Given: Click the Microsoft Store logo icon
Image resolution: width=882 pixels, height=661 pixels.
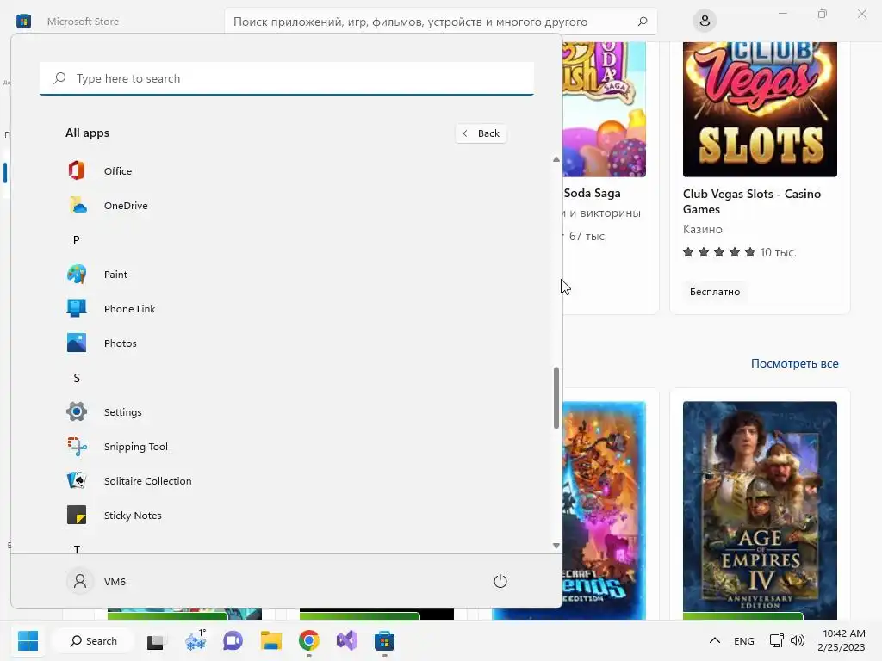Looking at the screenshot, I should click(23, 22).
